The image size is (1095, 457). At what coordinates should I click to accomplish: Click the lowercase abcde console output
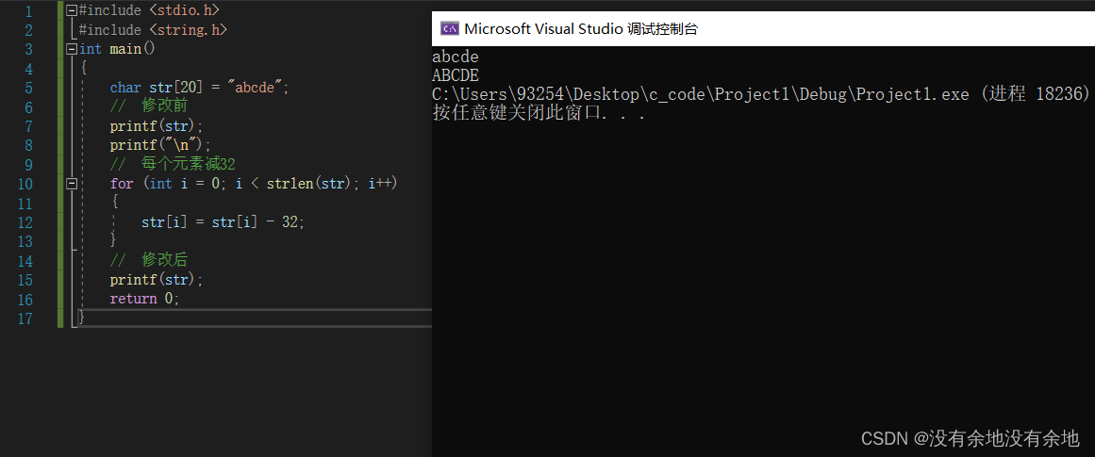point(456,57)
